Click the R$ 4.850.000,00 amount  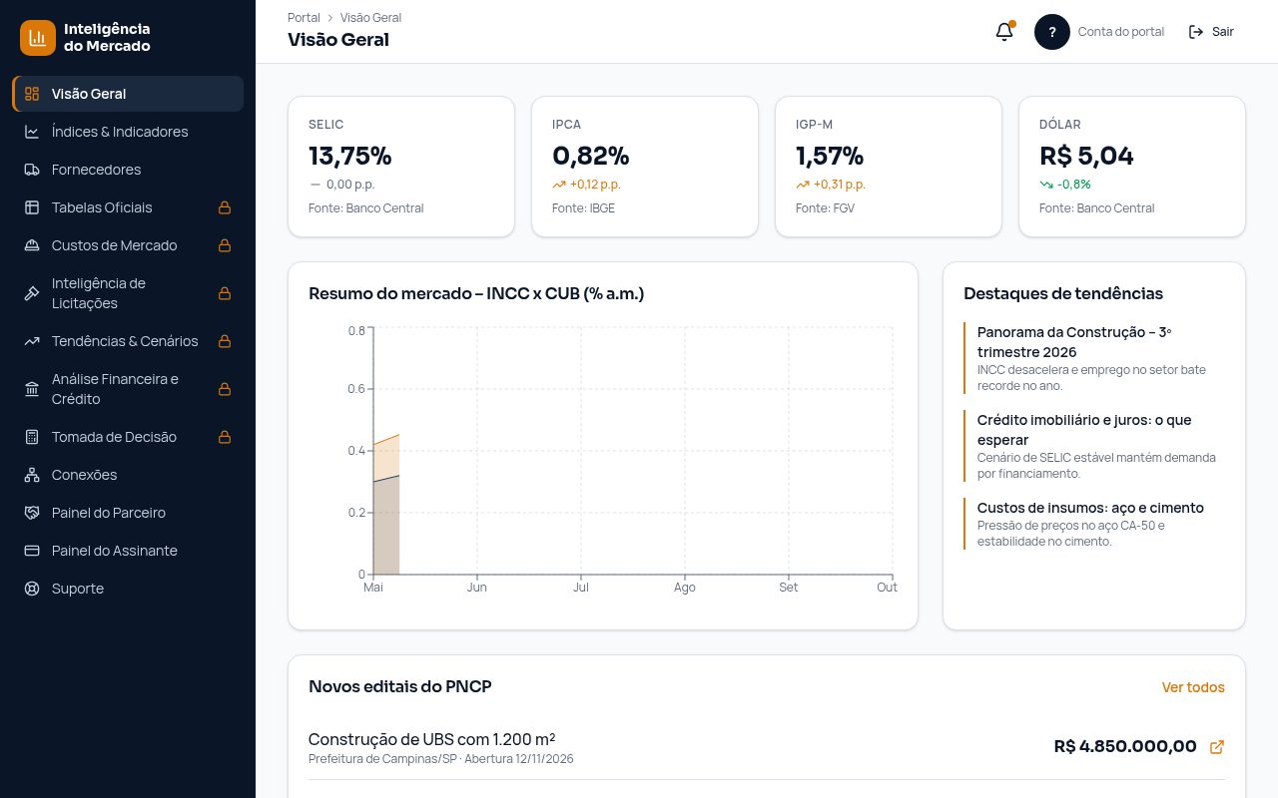(x=1125, y=746)
